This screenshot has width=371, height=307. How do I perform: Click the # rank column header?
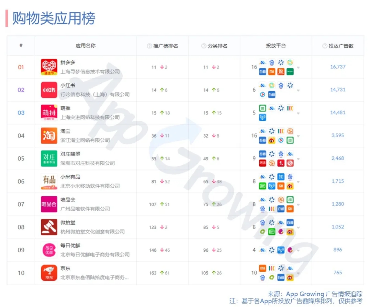click(21, 45)
